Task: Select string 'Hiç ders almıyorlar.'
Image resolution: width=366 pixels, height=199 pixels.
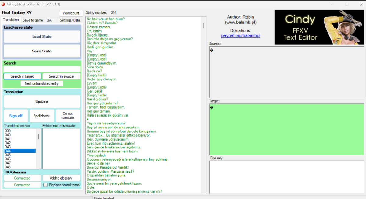Action: pos(102,43)
